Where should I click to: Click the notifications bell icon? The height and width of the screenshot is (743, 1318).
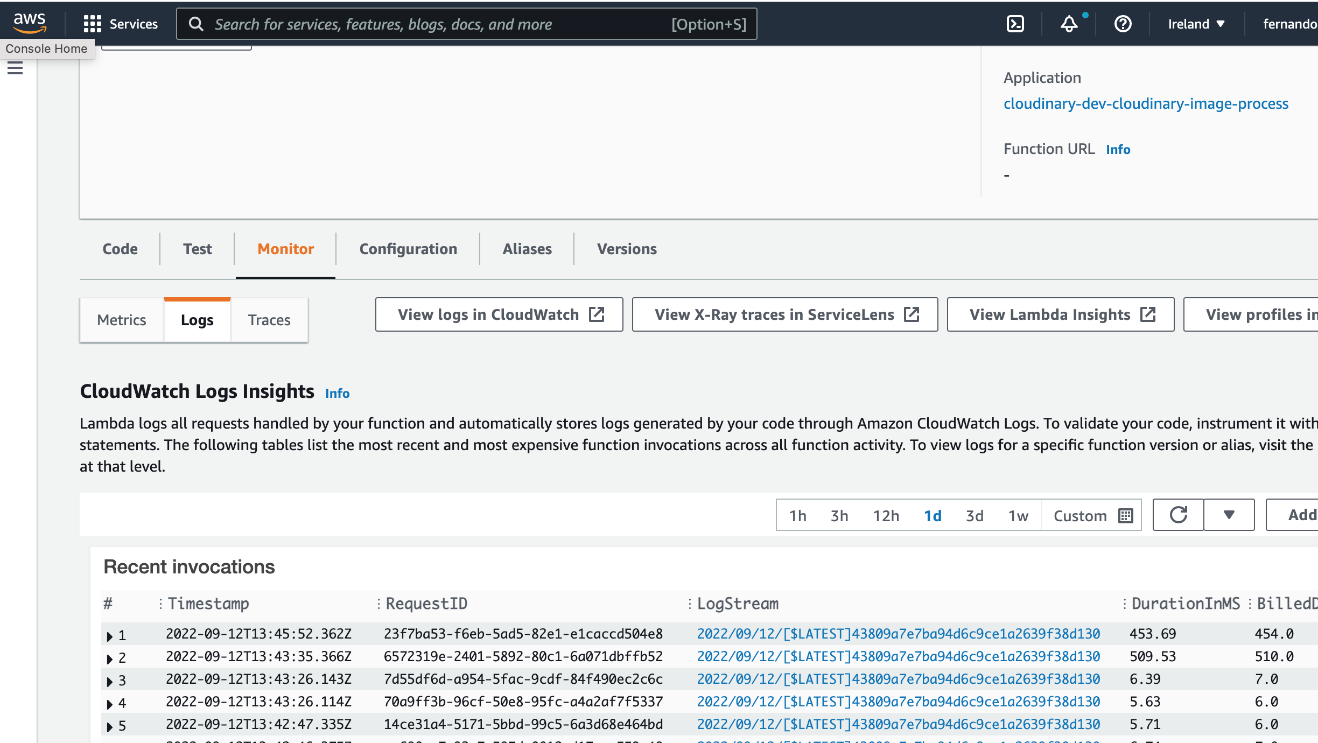click(x=1069, y=24)
